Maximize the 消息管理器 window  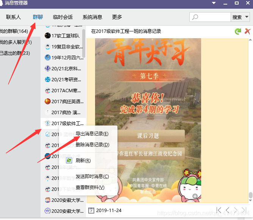point(237,3)
